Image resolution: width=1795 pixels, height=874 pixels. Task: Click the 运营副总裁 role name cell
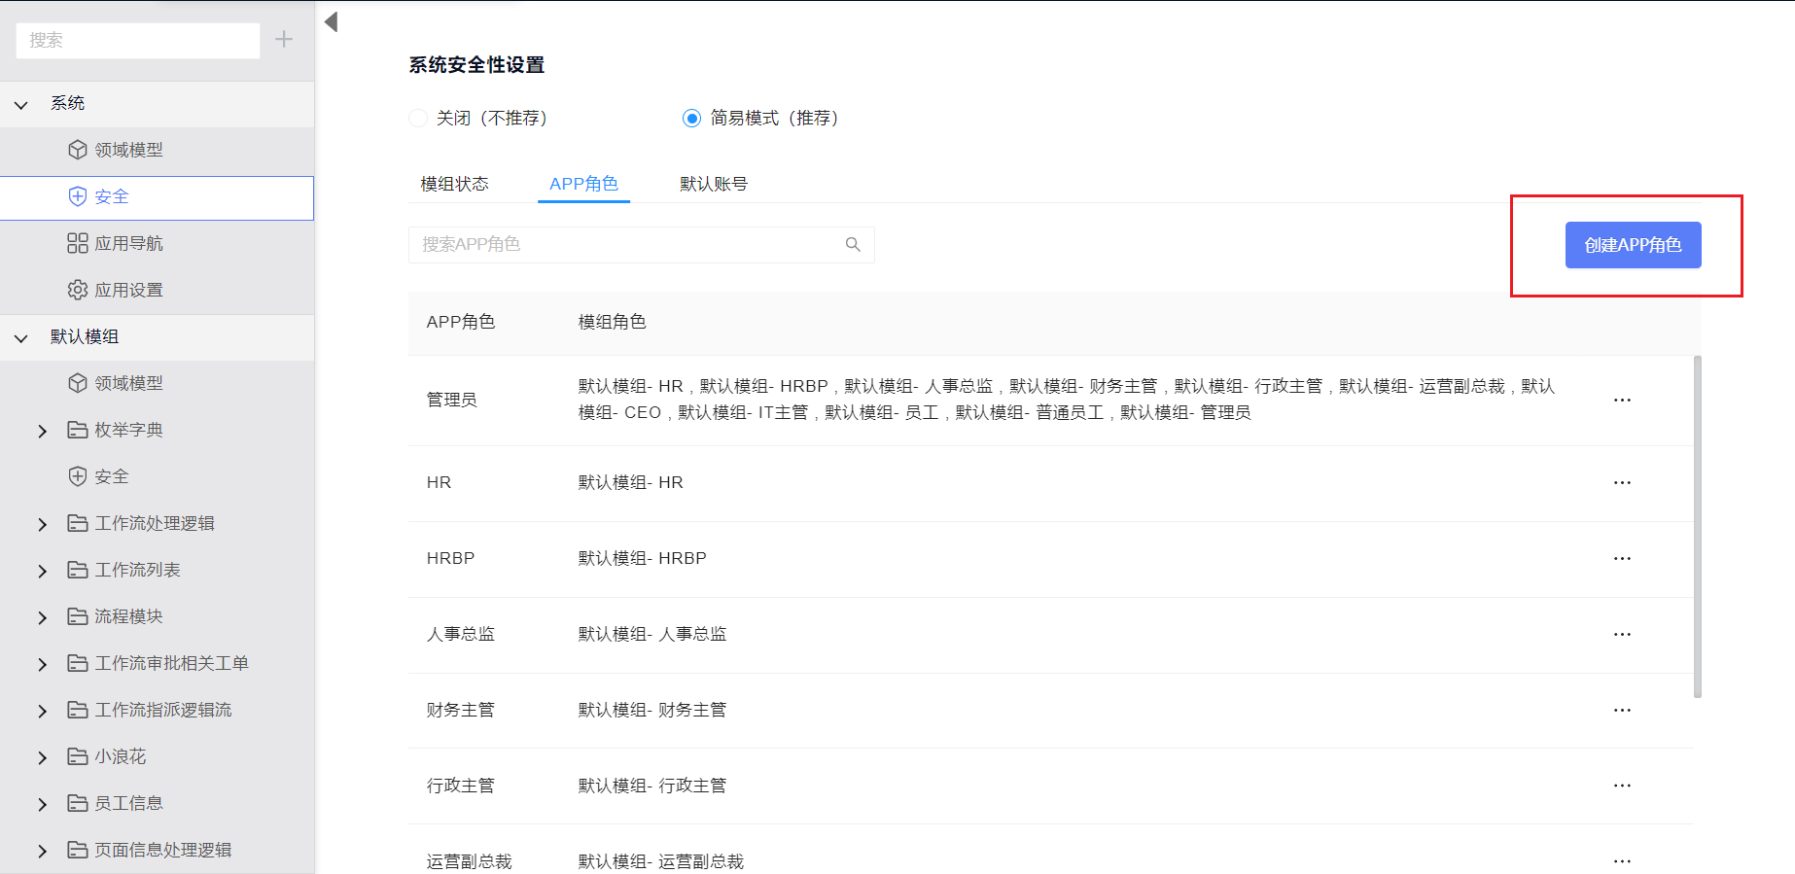469,861
